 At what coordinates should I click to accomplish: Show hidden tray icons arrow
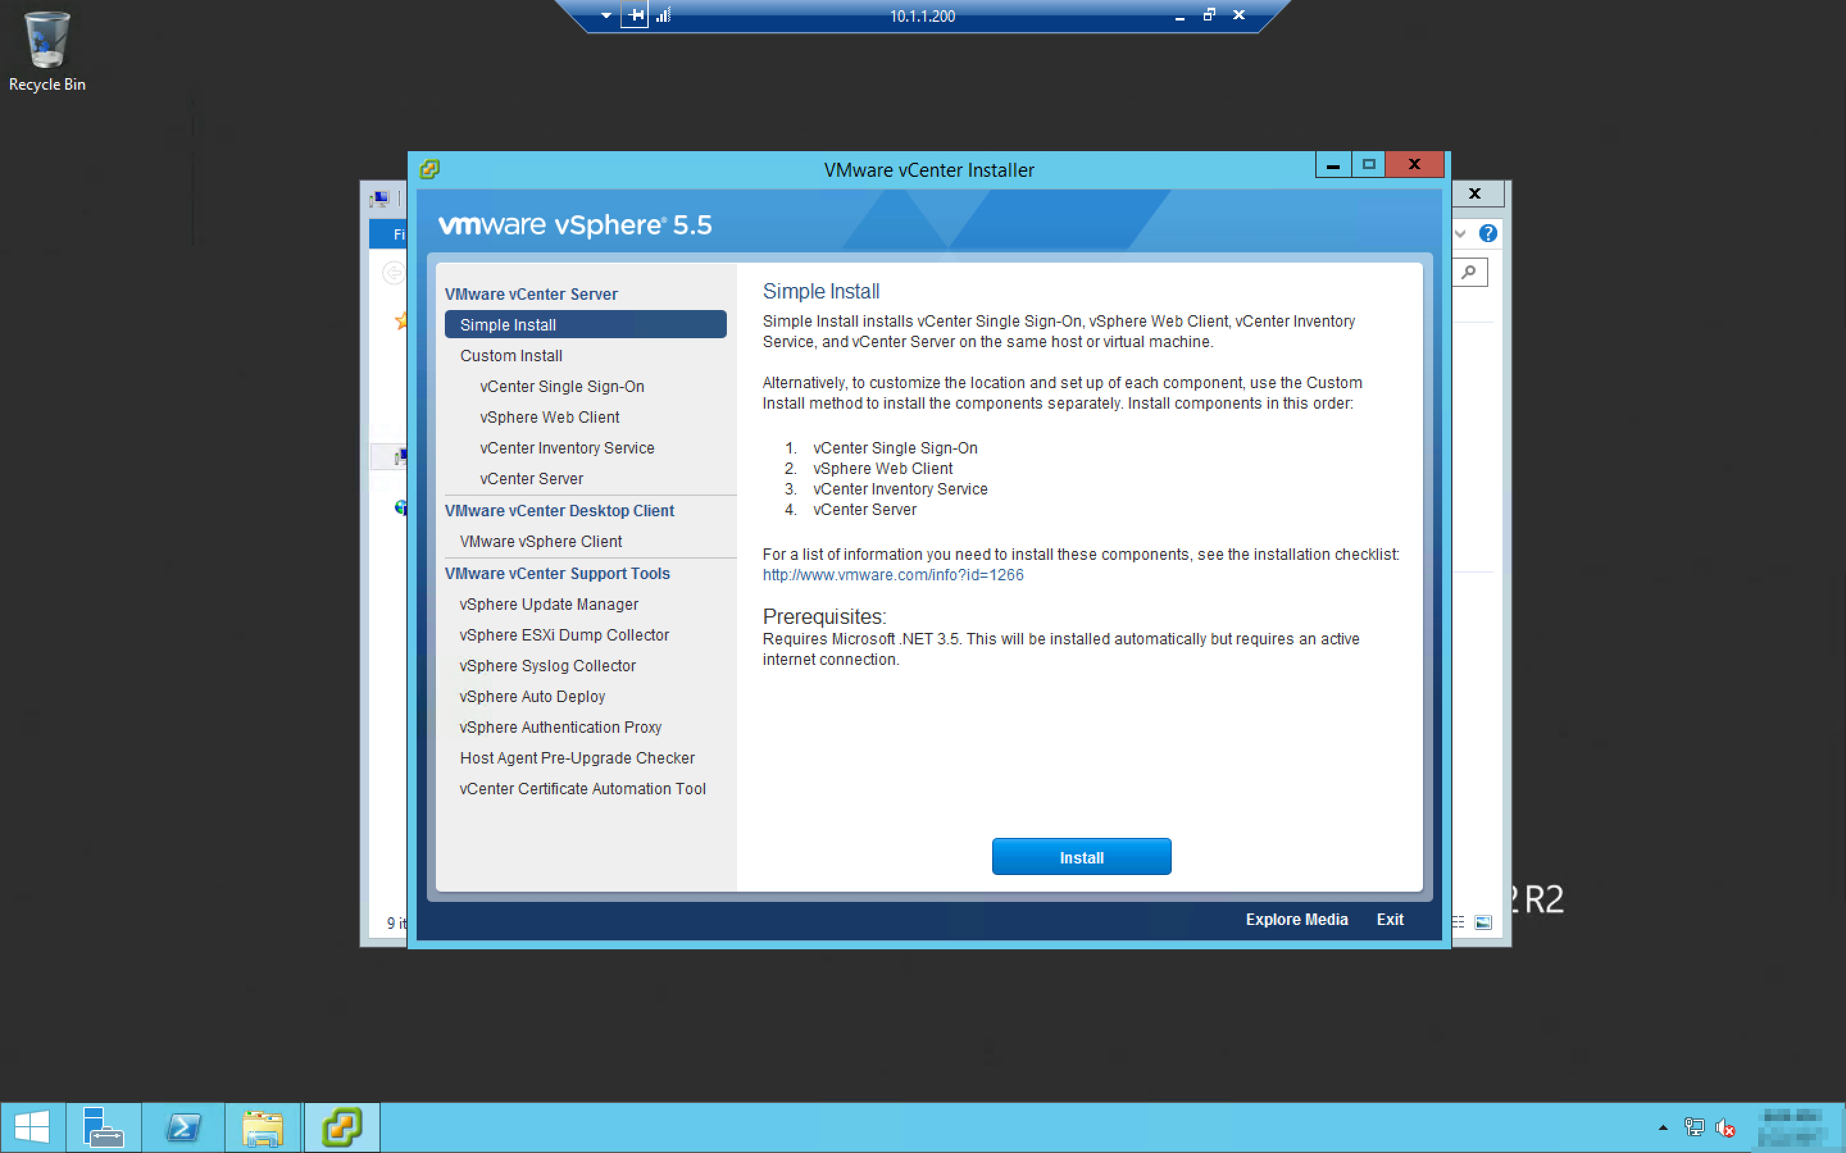(1663, 1127)
